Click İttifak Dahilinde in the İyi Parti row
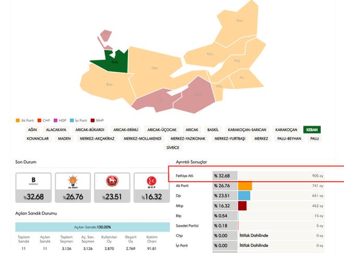The height and width of the screenshot is (253, 344). (254, 245)
